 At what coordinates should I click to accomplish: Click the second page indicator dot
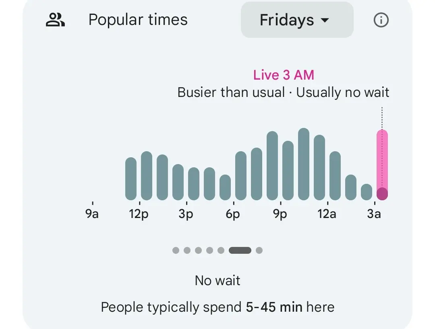tap(187, 250)
